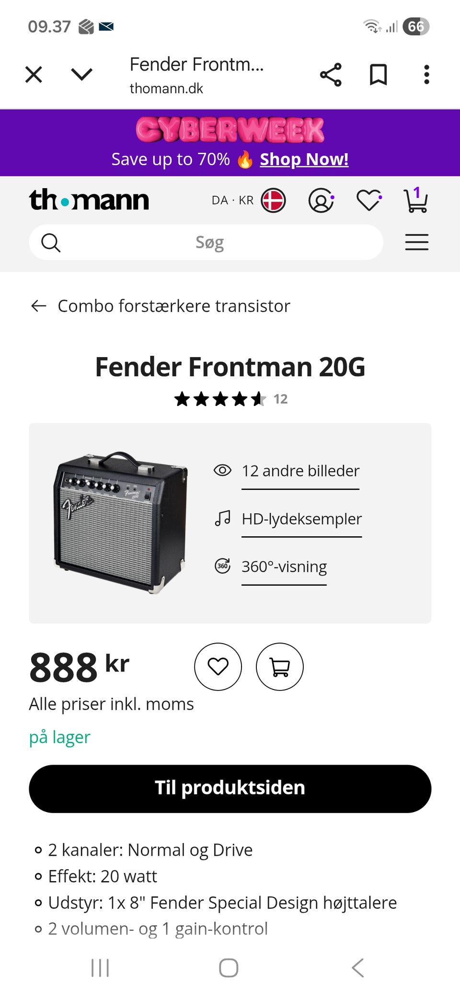Close the in-app browser tab
The width and height of the screenshot is (460, 996).
tap(34, 75)
